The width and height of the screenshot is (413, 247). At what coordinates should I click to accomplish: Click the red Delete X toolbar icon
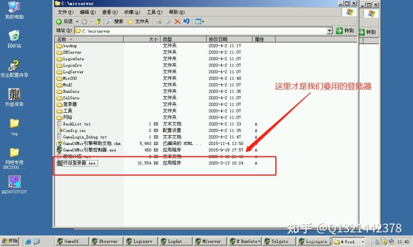pyautogui.click(x=177, y=21)
